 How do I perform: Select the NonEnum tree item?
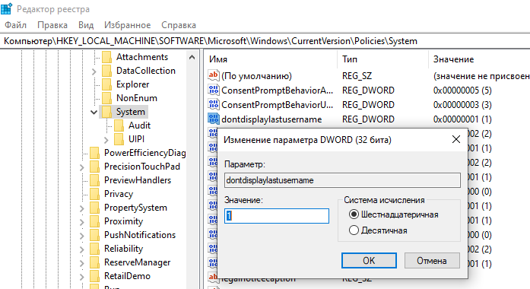(x=137, y=98)
